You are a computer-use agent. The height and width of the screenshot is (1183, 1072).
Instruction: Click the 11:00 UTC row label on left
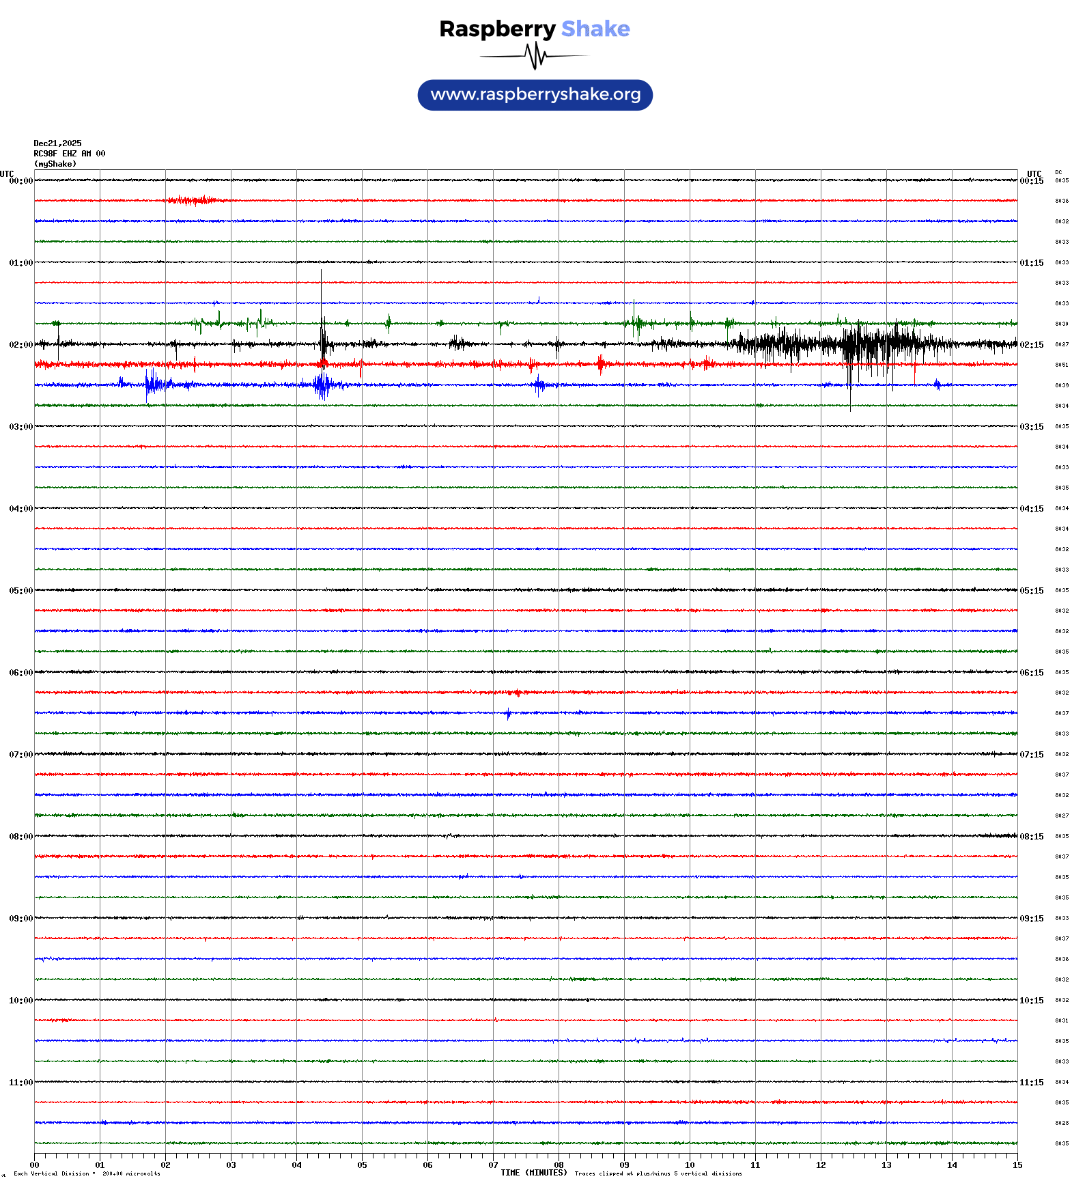pos(20,1083)
